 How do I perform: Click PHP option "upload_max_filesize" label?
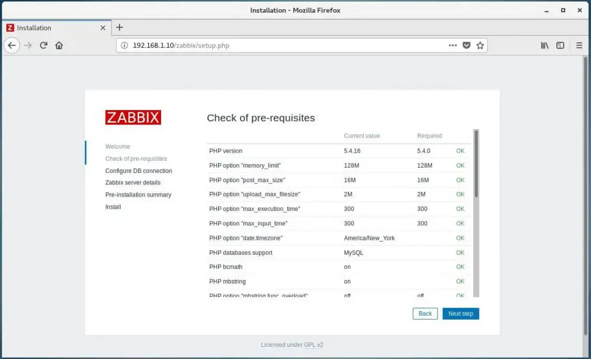click(255, 195)
